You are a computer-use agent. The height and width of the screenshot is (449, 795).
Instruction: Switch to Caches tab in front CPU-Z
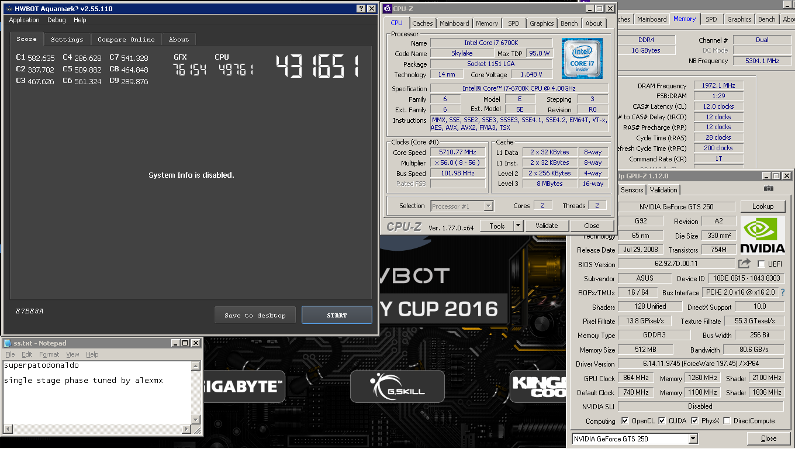click(423, 23)
